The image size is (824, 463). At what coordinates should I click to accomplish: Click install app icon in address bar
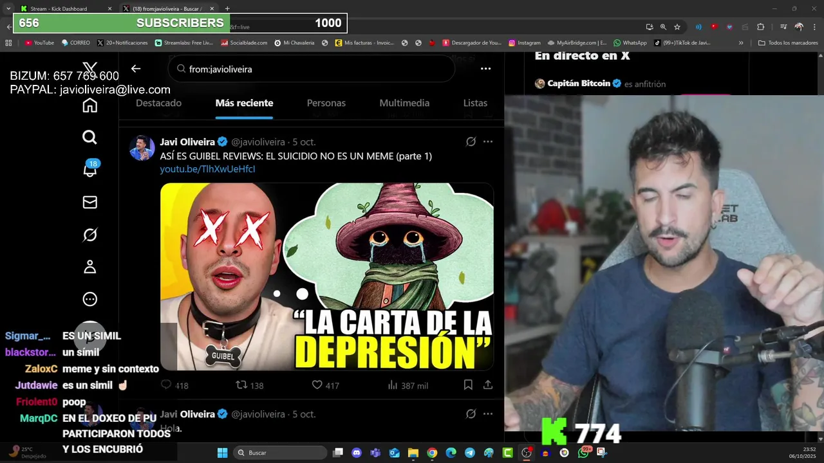click(x=650, y=27)
